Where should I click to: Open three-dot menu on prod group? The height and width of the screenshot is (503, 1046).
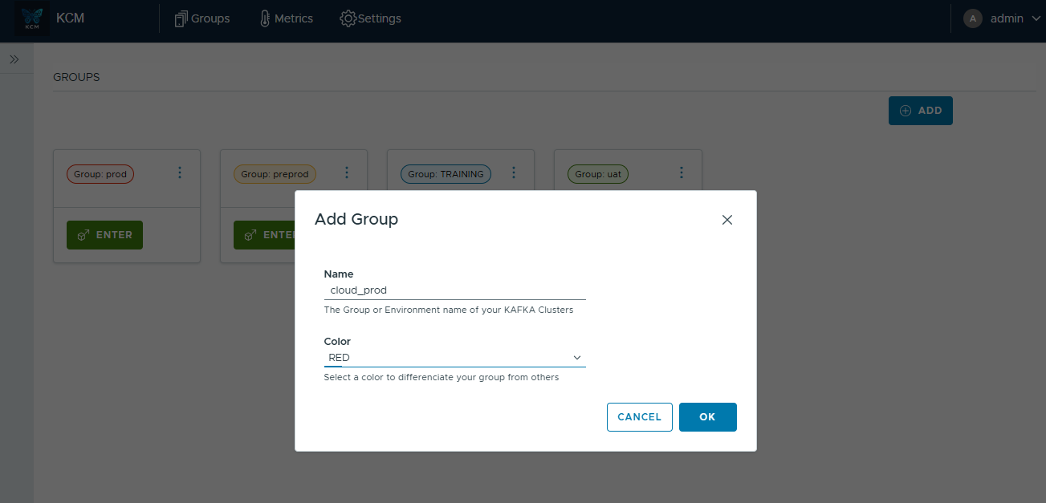point(180,173)
